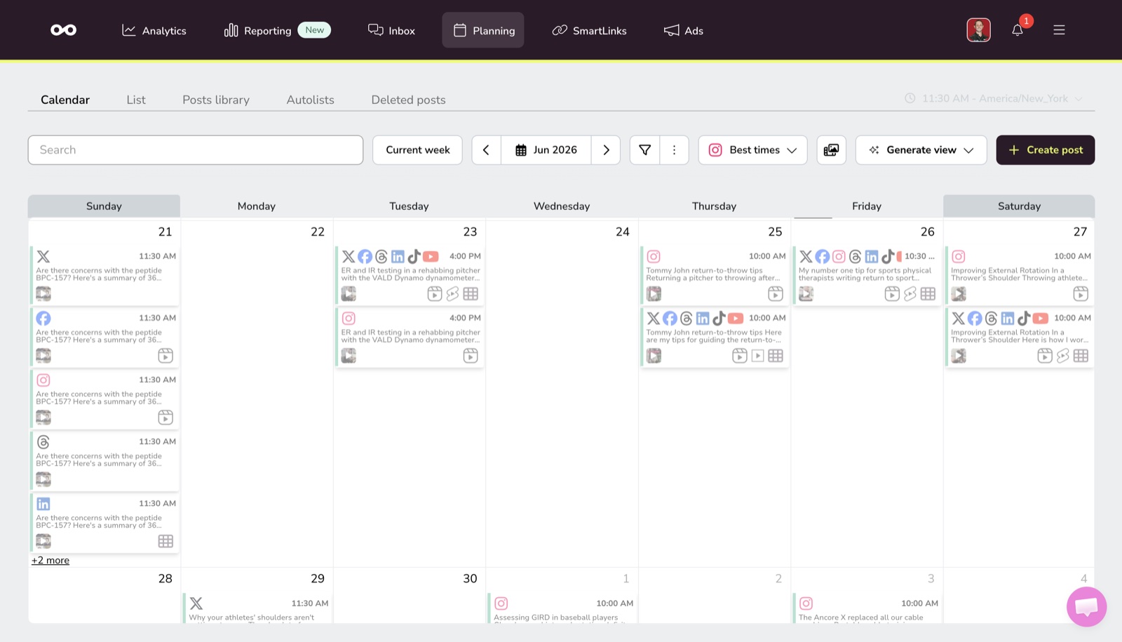Image resolution: width=1122 pixels, height=642 pixels.
Task: Open Saturday 27 multi-network Improving External Rotation post
Action: pos(1020,337)
